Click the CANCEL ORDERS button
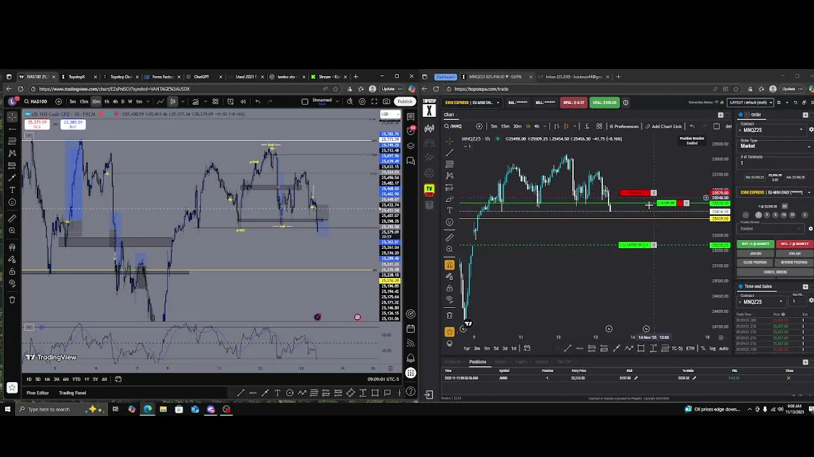The height and width of the screenshot is (457, 814). (775, 272)
